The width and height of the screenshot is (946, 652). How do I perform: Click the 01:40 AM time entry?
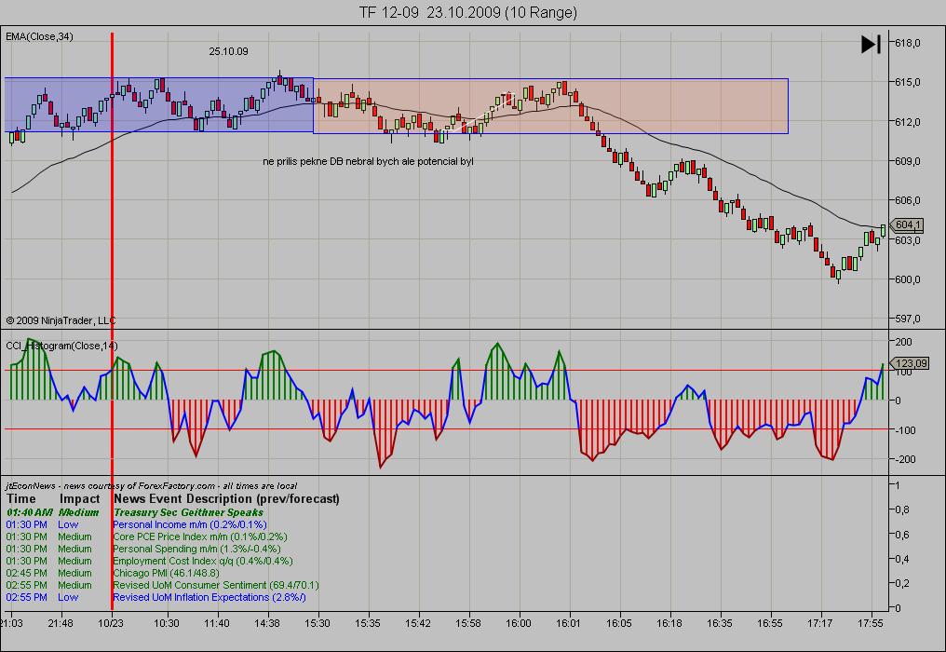coord(29,512)
